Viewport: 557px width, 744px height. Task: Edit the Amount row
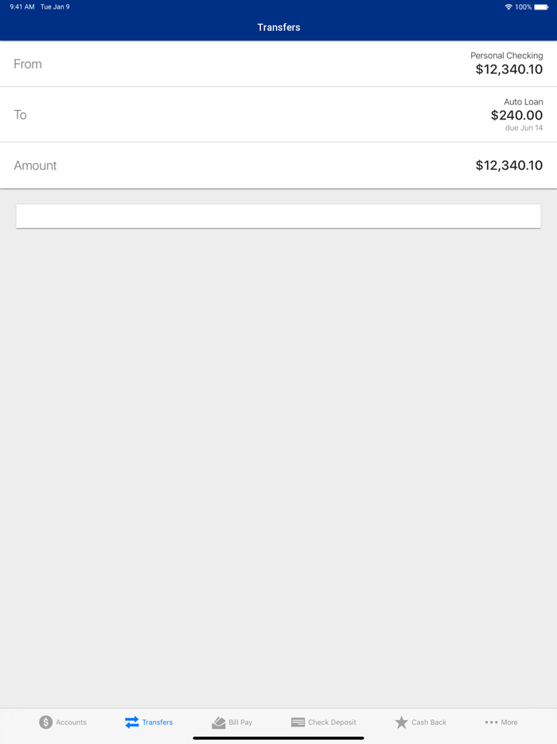pyautogui.click(x=278, y=165)
